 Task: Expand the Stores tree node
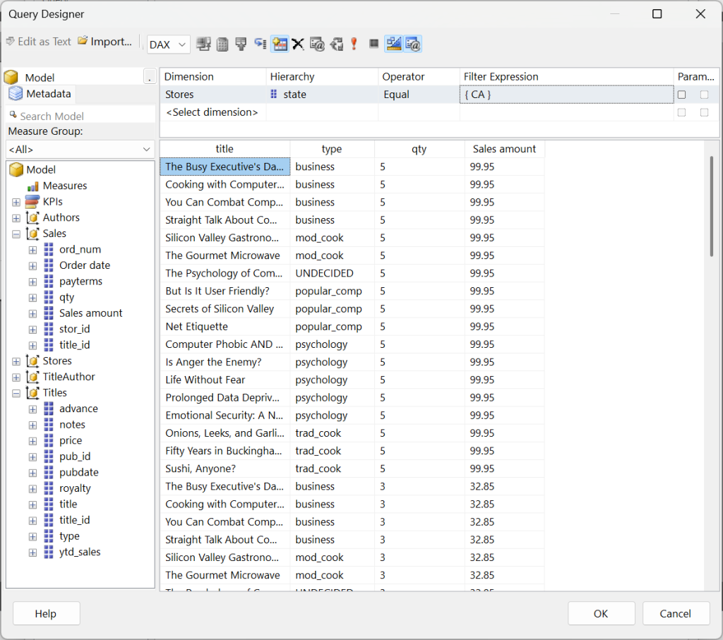pos(16,361)
